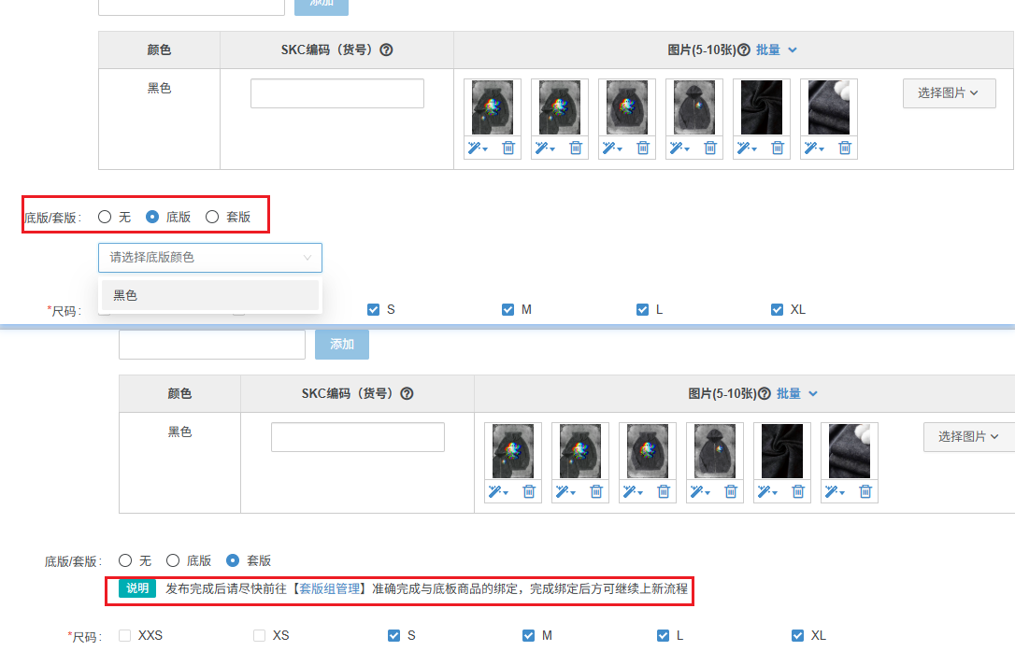This screenshot has height=651, width=1015.
Task: Open magic edit tool under upper first image
Action: point(478,149)
